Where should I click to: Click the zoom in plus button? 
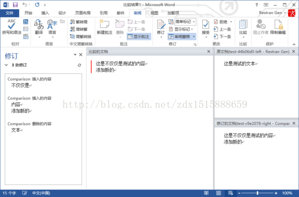pyautogui.click(x=276, y=193)
